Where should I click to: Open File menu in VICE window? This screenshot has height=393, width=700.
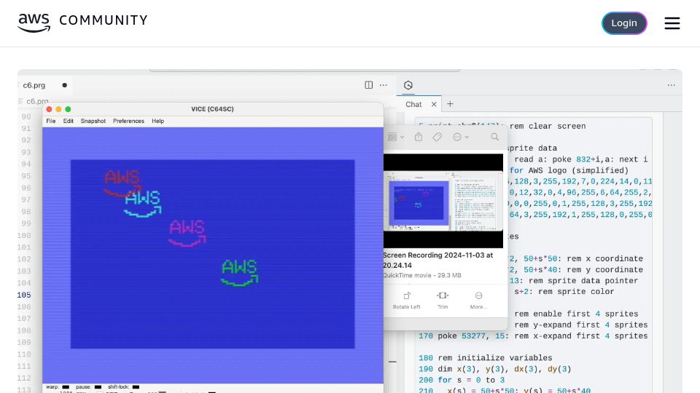point(51,121)
